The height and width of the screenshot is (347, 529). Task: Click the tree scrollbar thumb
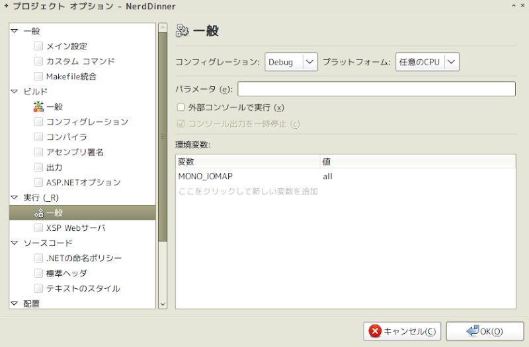163,137
